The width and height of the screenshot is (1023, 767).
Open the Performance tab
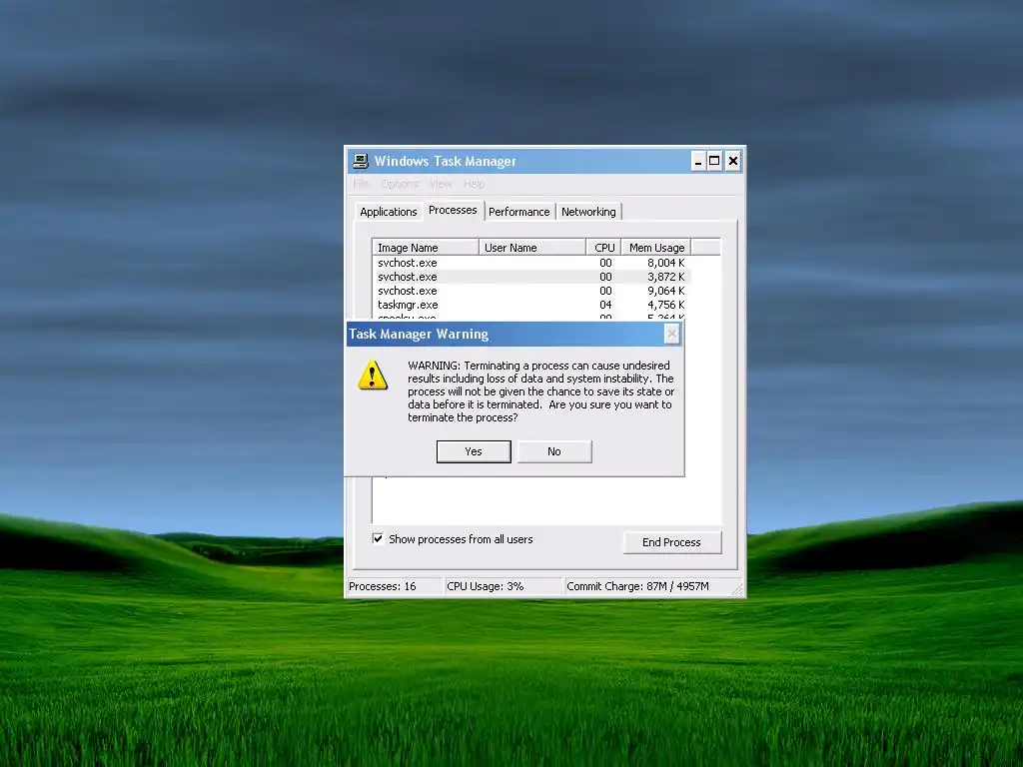(x=519, y=212)
